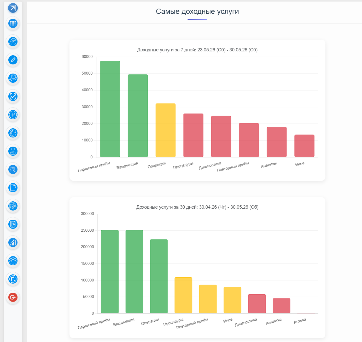Click the red Анализы bar in 30-day chart
362x342 pixels.
tap(281, 306)
